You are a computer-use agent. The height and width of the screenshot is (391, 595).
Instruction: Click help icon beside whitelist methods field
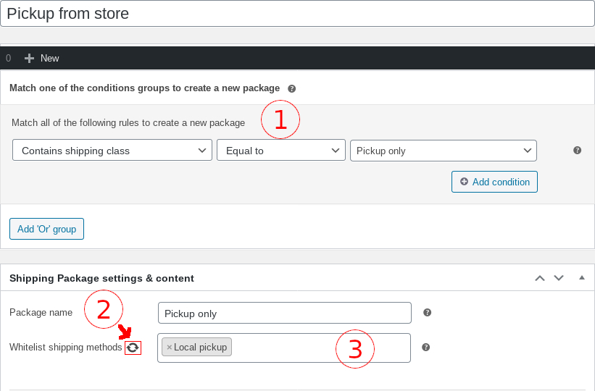425,348
